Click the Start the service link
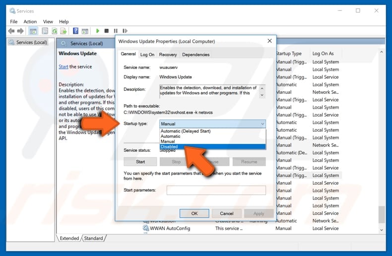 [x=63, y=66]
